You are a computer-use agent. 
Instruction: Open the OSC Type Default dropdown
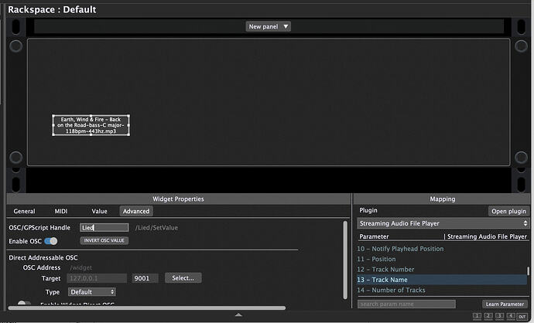(x=92, y=292)
